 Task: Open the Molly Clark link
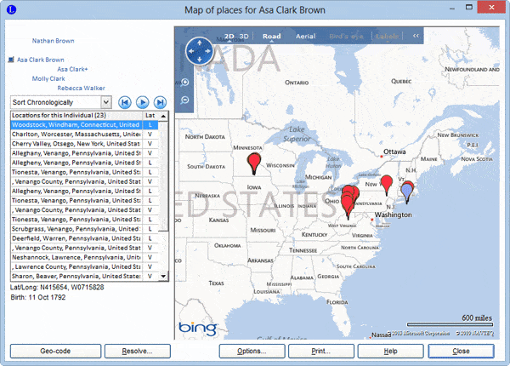pyautogui.click(x=48, y=78)
